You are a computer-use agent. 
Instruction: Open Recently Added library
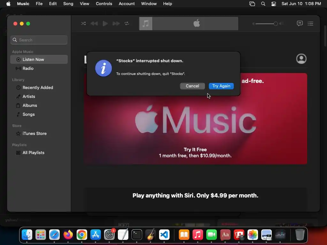coord(39,87)
